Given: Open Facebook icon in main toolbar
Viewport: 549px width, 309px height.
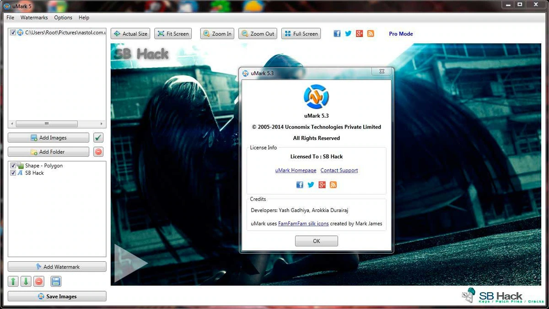Looking at the screenshot, I should click(337, 33).
